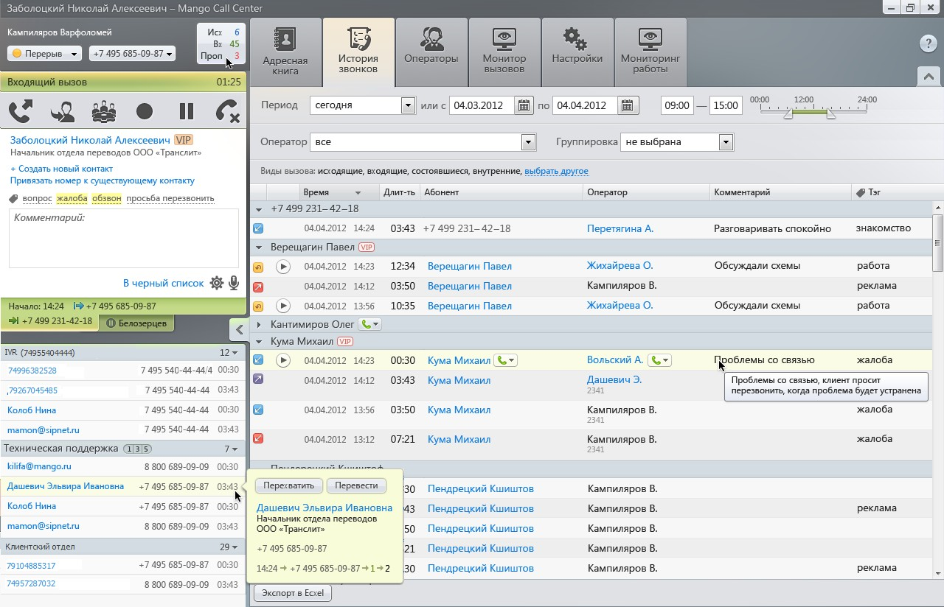944x607 pixels.
Task: Click the call recording icon in incoming call panel
Action: pos(145,111)
